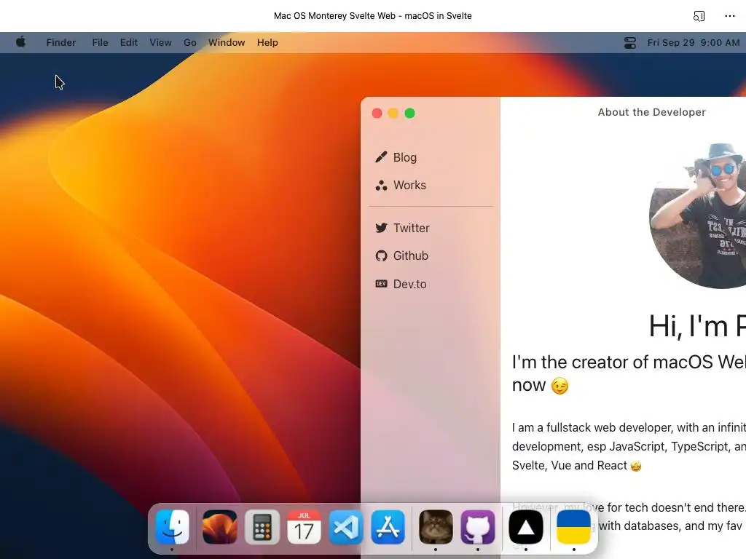Launch VS Code from the dock

pyautogui.click(x=346, y=527)
